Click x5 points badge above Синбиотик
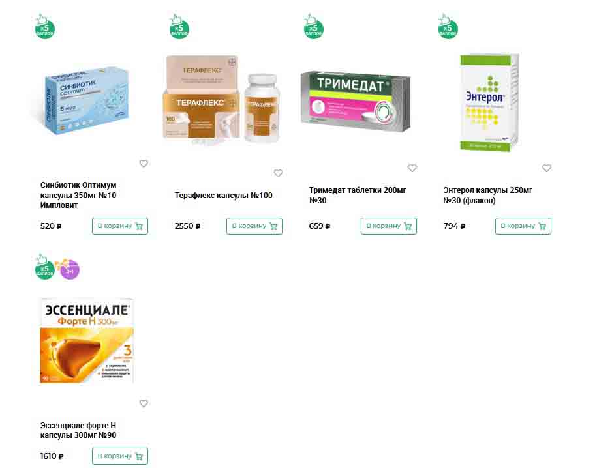Screen dimensions: 597x468 [x=44, y=27]
